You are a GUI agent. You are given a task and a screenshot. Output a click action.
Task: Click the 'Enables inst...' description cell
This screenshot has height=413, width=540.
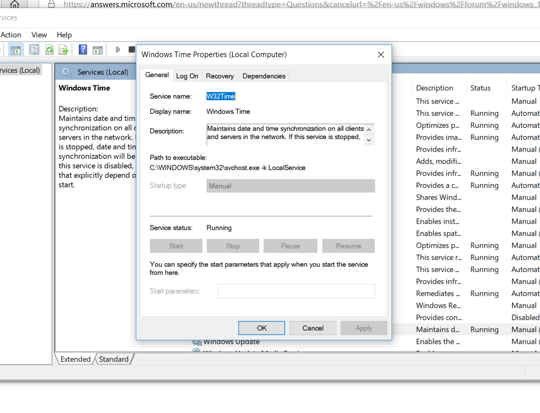438,221
